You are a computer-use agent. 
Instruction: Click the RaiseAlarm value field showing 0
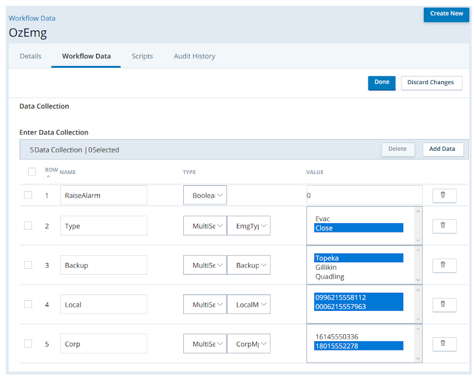pyautogui.click(x=364, y=195)
